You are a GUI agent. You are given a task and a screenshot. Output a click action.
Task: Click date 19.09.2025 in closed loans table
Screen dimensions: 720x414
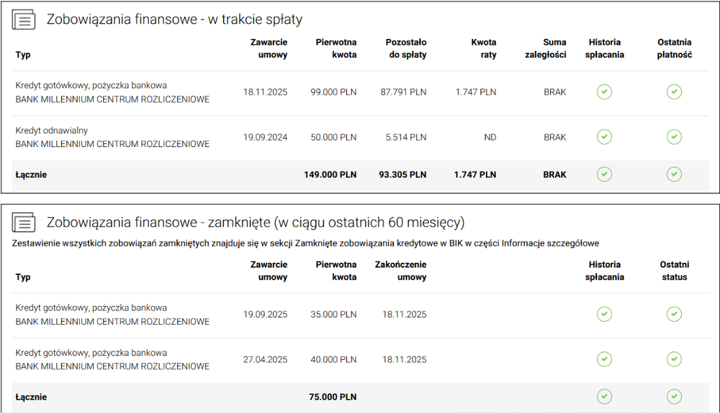(x=266, y=315)
